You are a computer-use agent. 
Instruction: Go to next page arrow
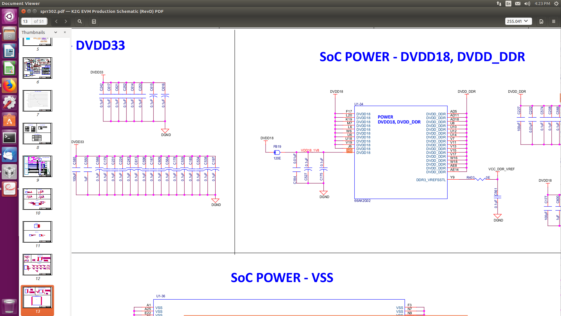[66, 21]
